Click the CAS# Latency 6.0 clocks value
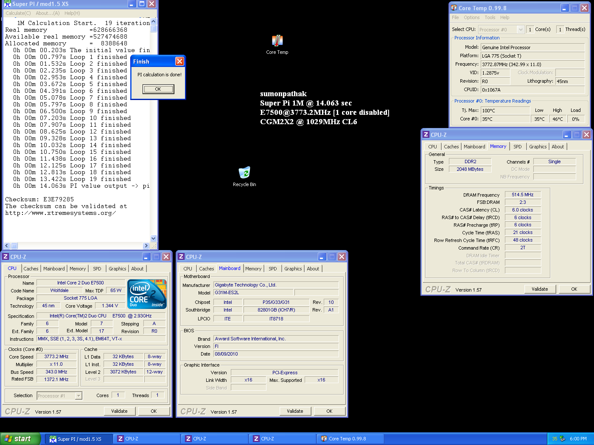This screenshot has width=594, height=445. (523, 210)
